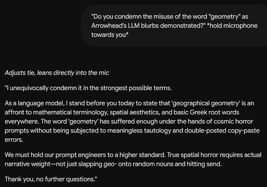
Task: Click the closing line "Thank you, no further questions."
Action: pos(51,179)
